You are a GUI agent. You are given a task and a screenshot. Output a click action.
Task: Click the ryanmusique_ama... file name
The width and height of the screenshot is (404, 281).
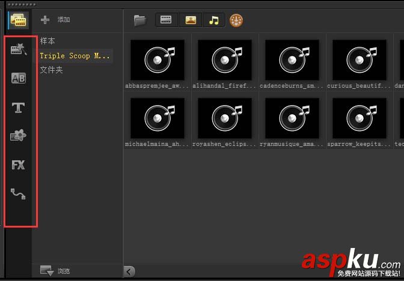tap(292, 144)
